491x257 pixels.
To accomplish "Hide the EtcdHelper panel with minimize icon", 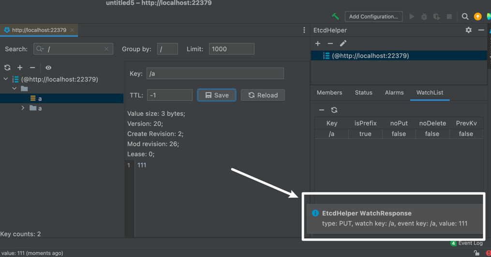I will tap(481, 30).
